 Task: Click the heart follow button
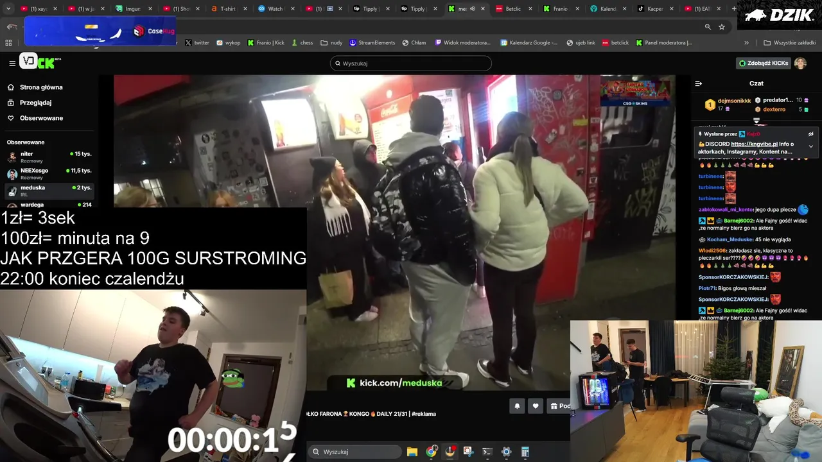[x=536, y=406]
